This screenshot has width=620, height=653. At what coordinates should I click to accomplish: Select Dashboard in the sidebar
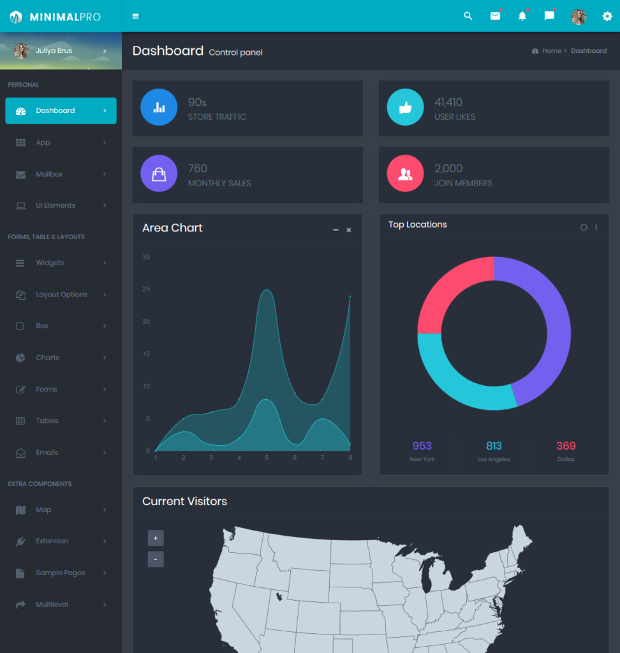(x=61, y=111)
